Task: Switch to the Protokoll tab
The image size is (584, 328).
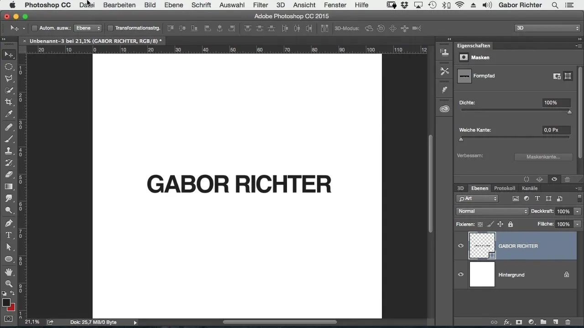Action: (505, 188)
